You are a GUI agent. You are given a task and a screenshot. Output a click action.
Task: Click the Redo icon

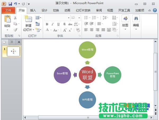coord(23,4)
